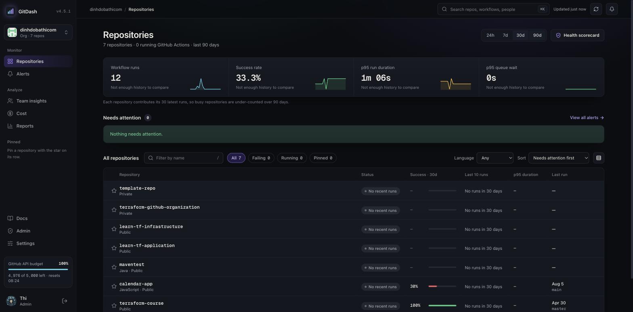This screenshot has width=633, height=312.
Task: Filter by Failing repositories
Action: point(261,158)
